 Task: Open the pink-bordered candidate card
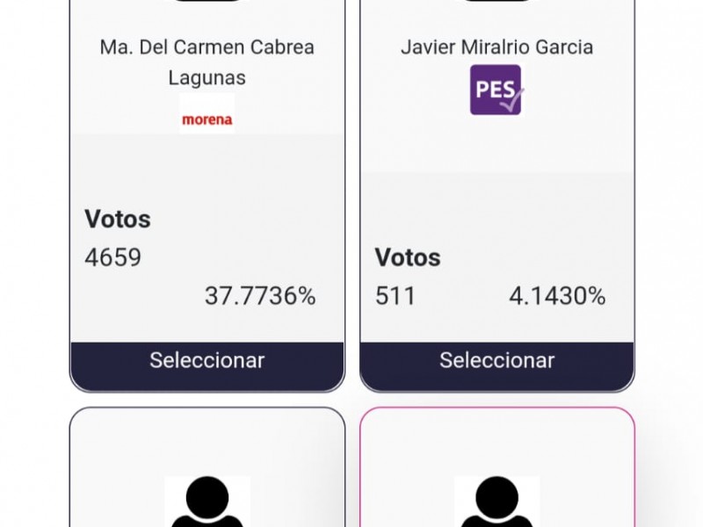[496, 467]
